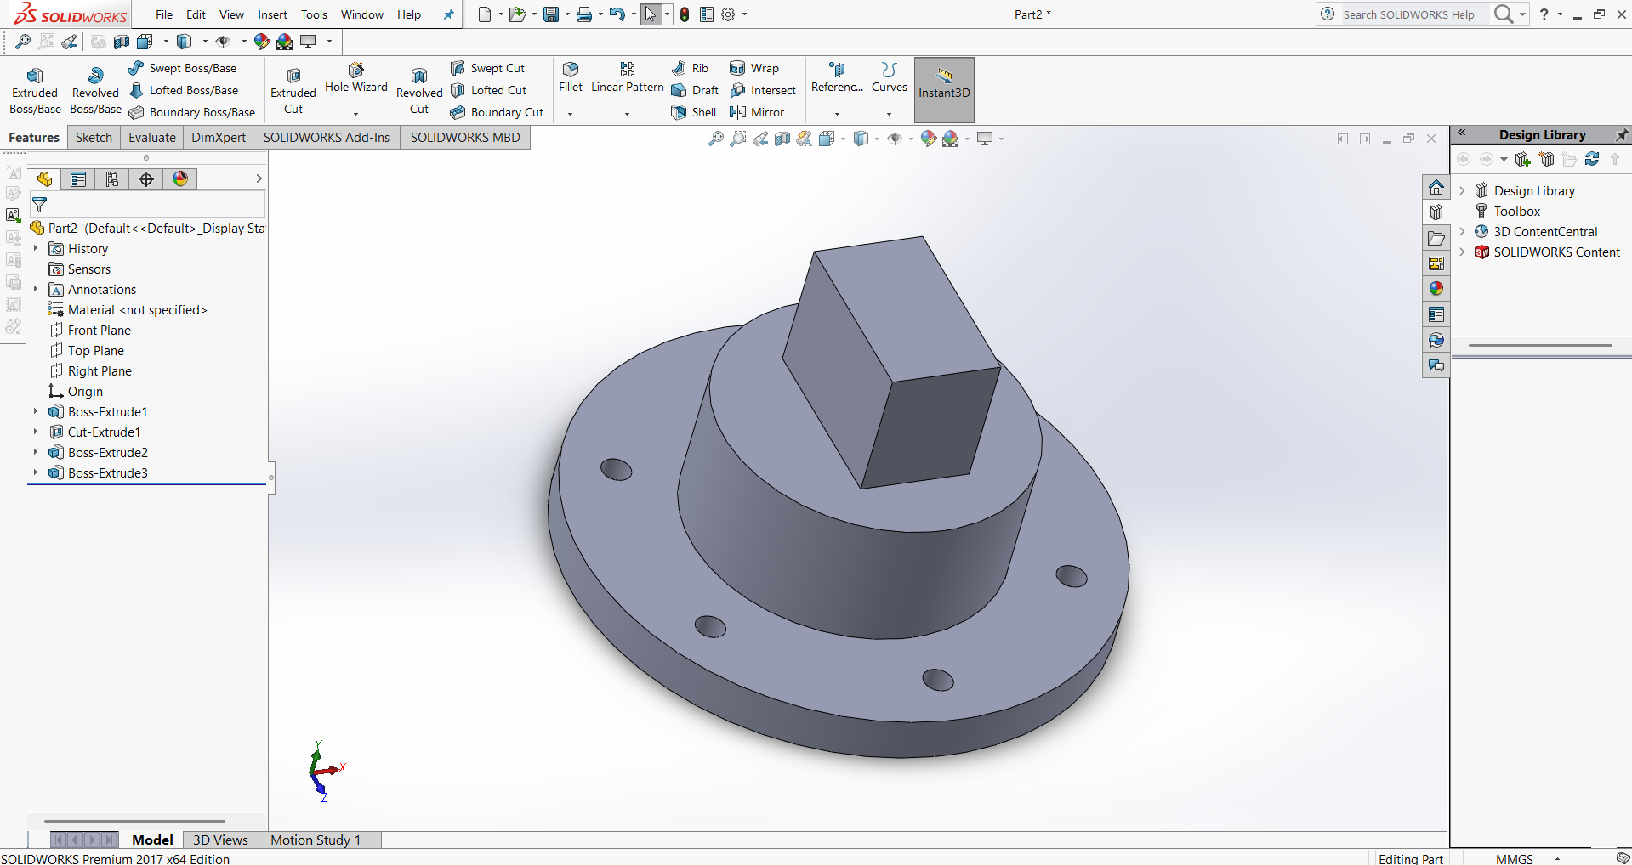1632x865 pixels.
Task: Select the Shell tool
Action: pos(693,112)
